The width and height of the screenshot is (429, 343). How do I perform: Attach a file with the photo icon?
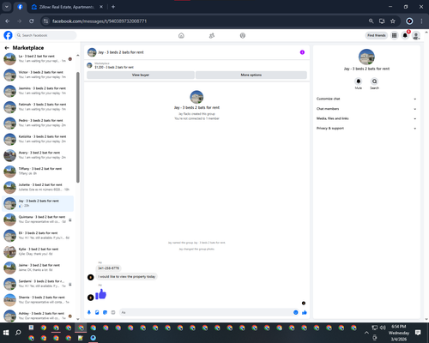tap(97, 312)
